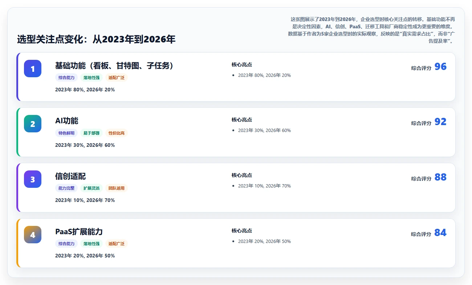Click the score value 84
Viewport: 472px width, 285px height.
(440, 233)
